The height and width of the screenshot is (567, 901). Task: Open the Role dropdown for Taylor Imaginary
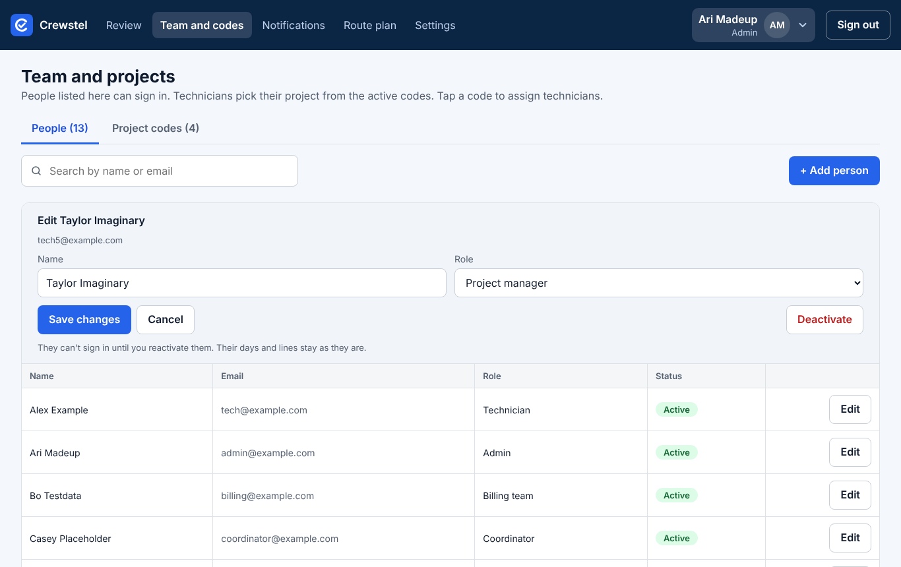tap(659, 283)
